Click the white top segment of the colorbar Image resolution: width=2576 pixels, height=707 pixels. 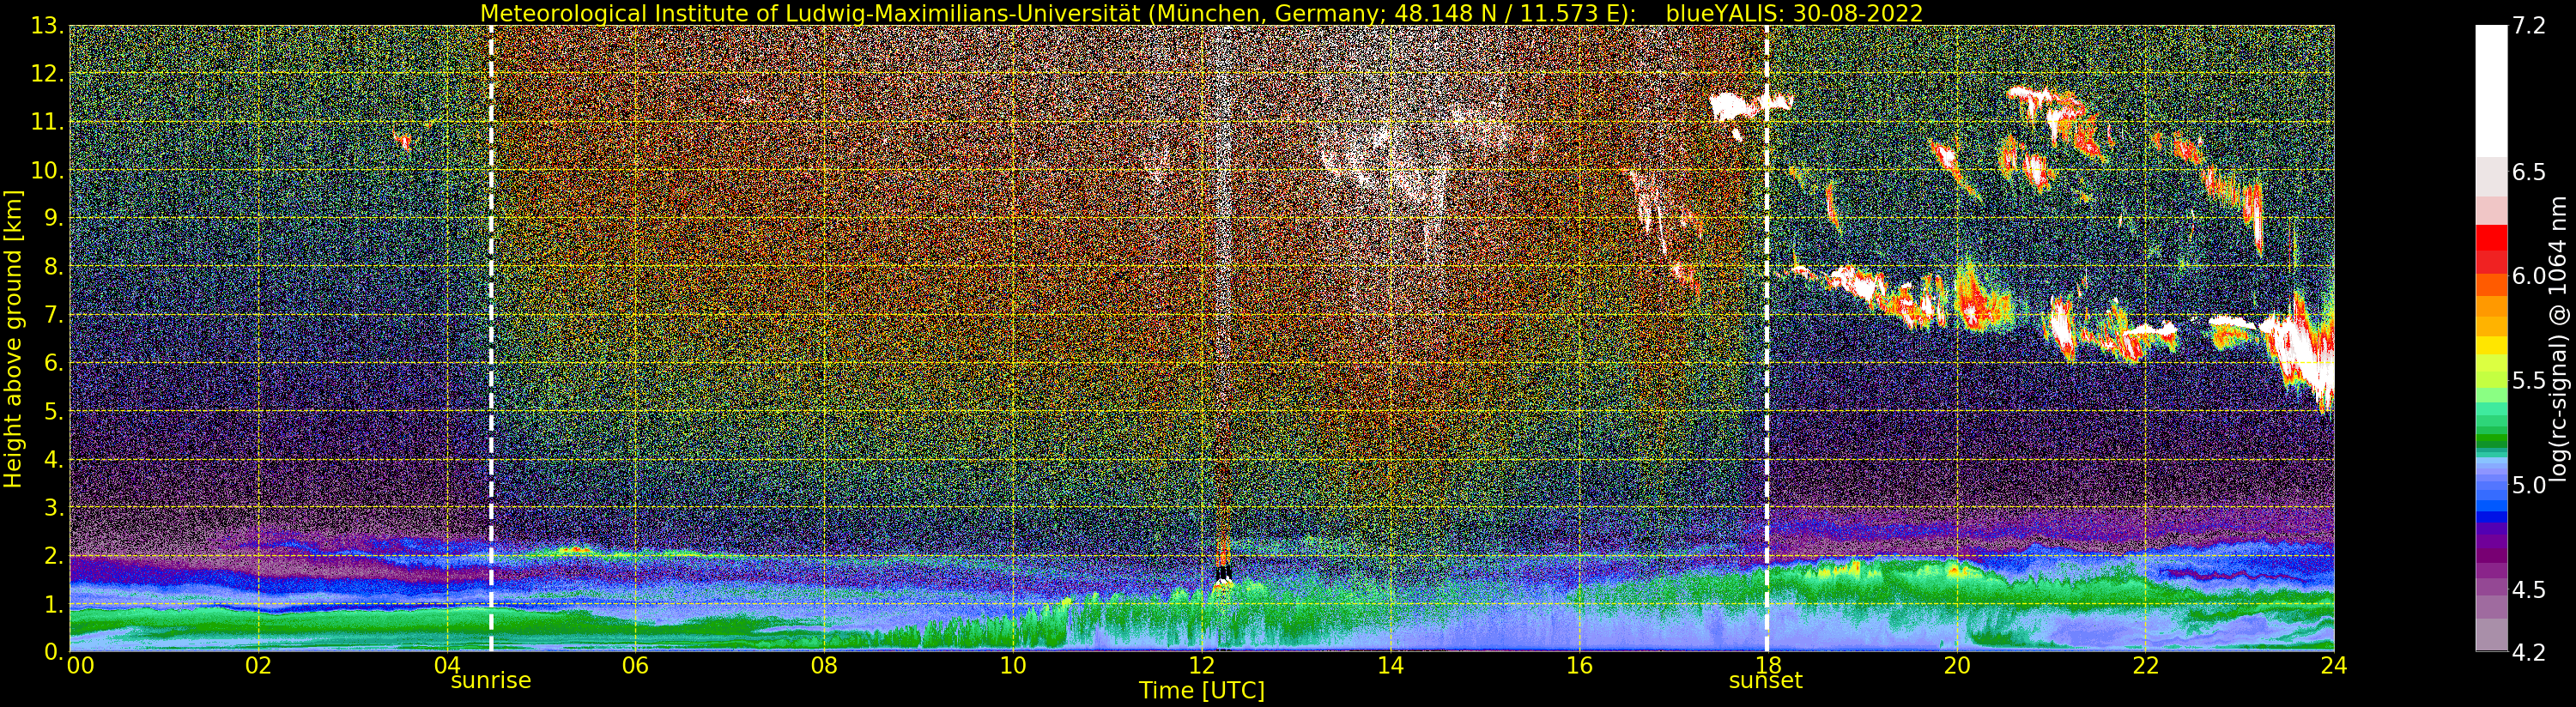[x=2491, y=91]
